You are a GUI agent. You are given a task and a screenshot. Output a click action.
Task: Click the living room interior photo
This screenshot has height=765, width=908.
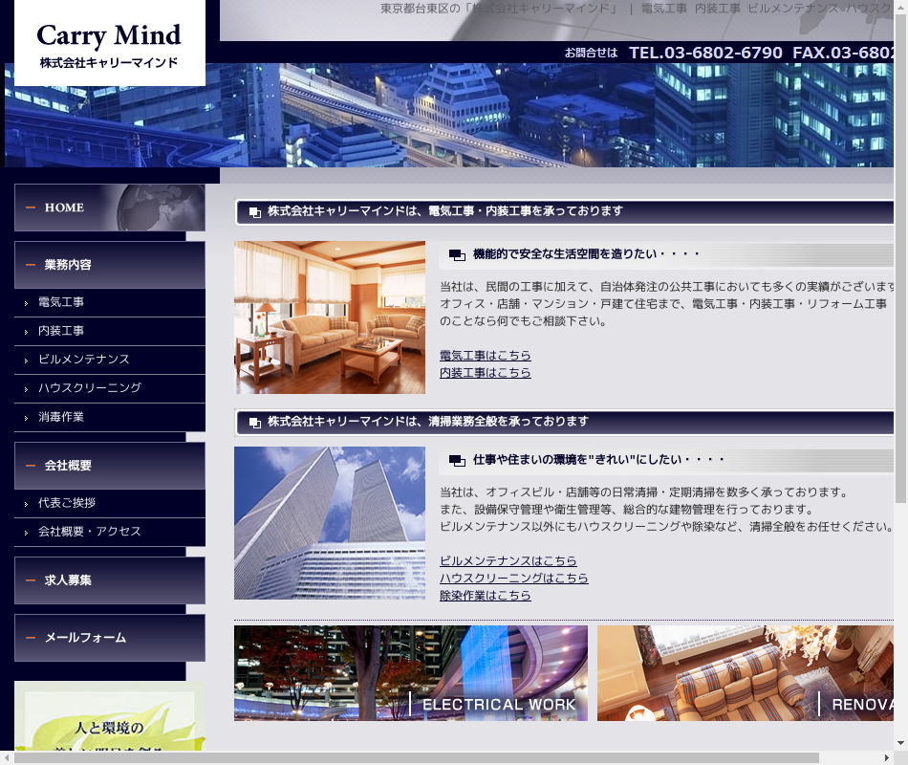tap(330, 317)
